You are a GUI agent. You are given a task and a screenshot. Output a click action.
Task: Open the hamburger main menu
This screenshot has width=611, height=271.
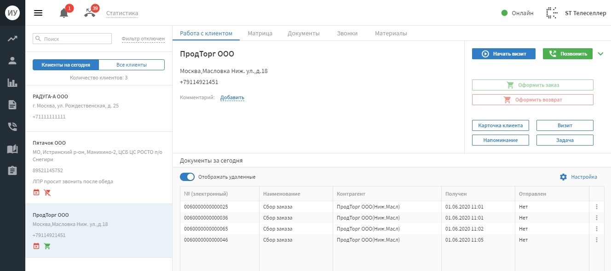pyautogui.click(x=38, y=13)
